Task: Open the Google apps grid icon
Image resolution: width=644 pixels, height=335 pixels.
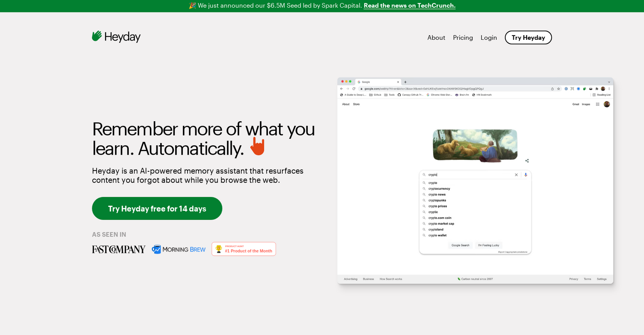Action: [x=597, y=104]
